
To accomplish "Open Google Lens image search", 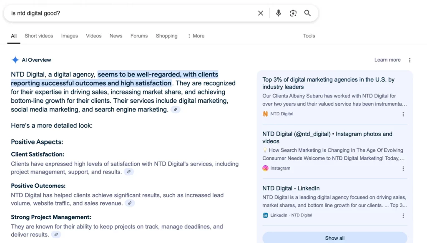I will [293, 13].
